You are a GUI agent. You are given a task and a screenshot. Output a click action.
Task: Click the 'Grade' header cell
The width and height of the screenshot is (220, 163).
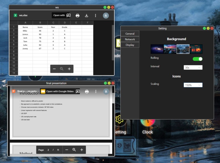(65, 27)
